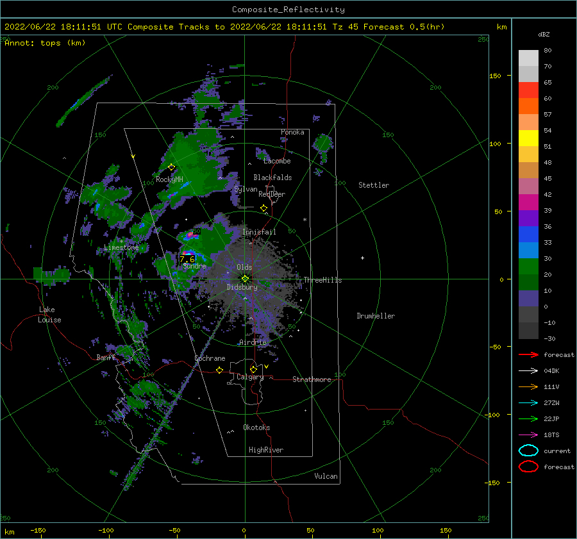
Task: Click the Strathmore label
Action: pyautogui.click(x=312, y=379)
